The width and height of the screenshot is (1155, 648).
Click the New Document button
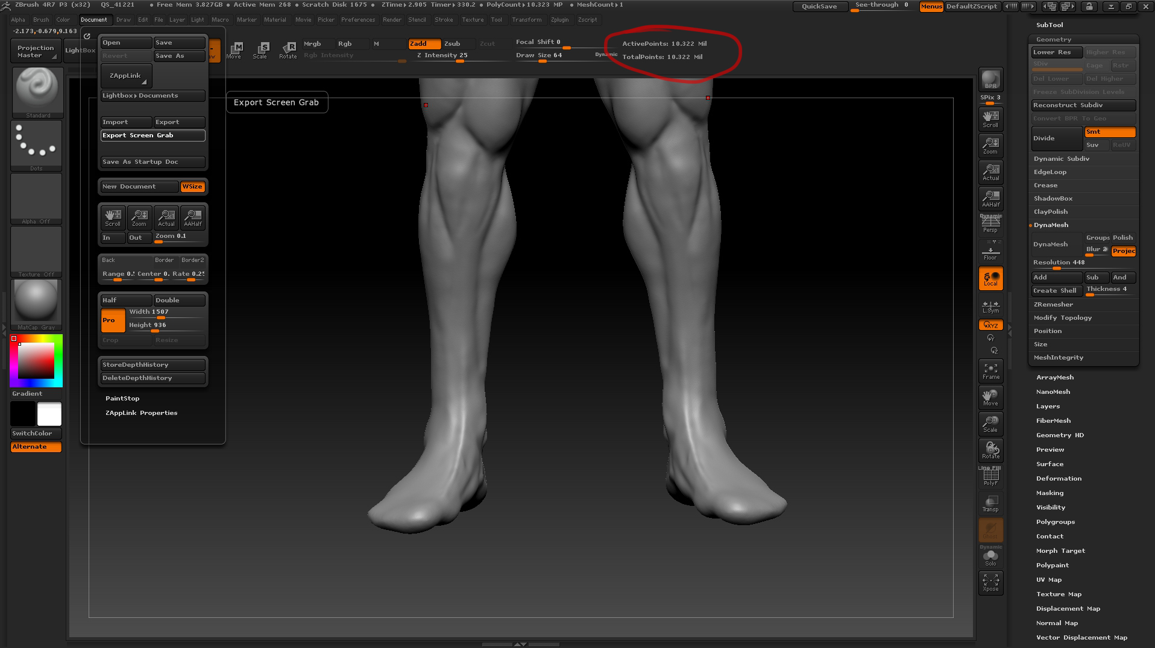[x=139, y=187]
